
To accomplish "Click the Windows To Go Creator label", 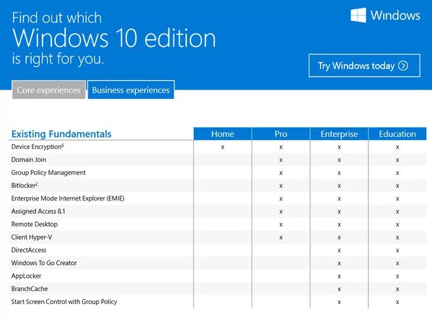I will (x=44, y=263).
